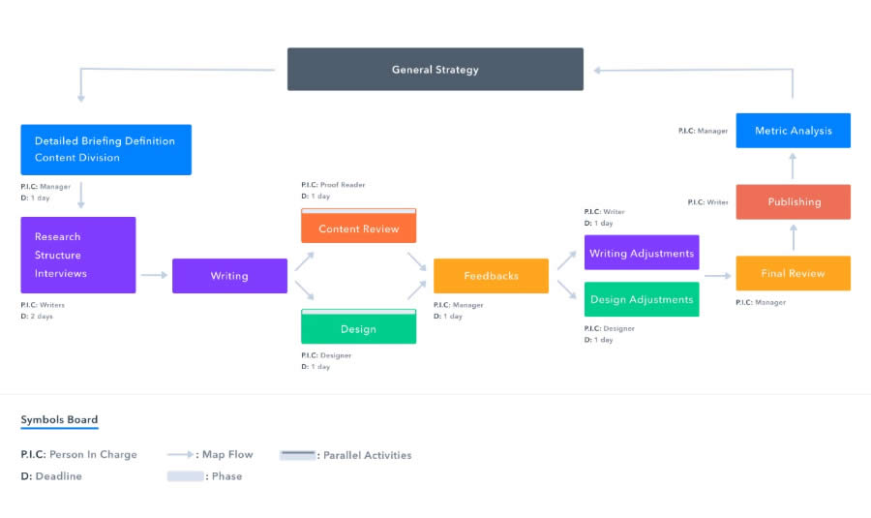Click the arrow from Writing up to Content Review

pos(304,260)
